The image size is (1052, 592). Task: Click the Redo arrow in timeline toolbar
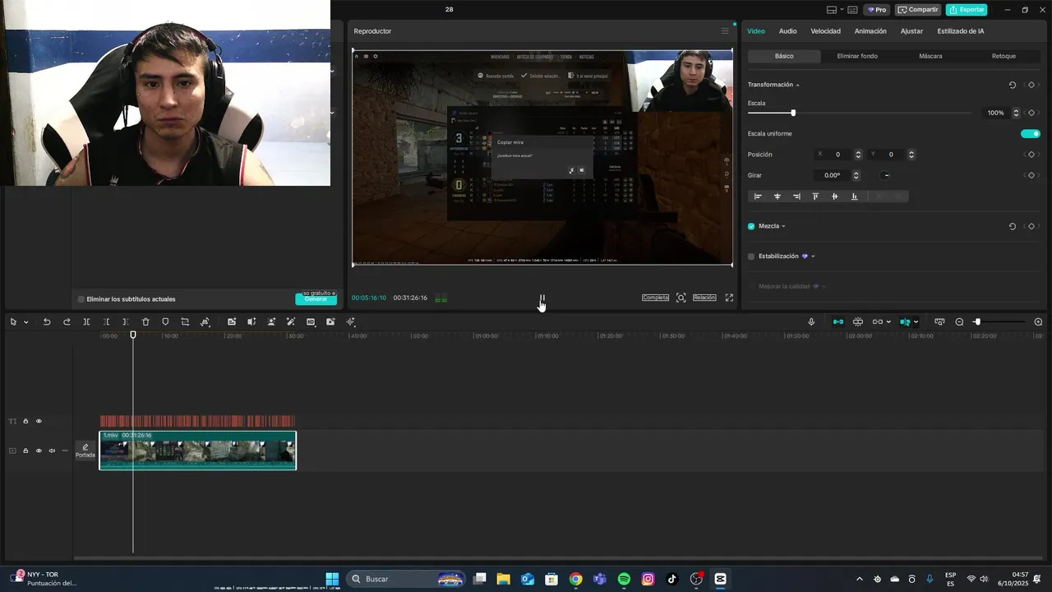[x=67, y=322]
